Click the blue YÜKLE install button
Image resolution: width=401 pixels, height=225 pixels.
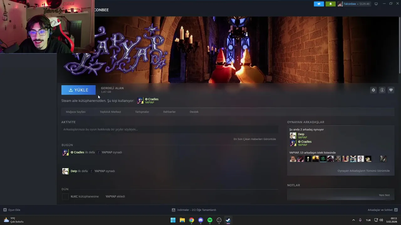click(78, 90)
